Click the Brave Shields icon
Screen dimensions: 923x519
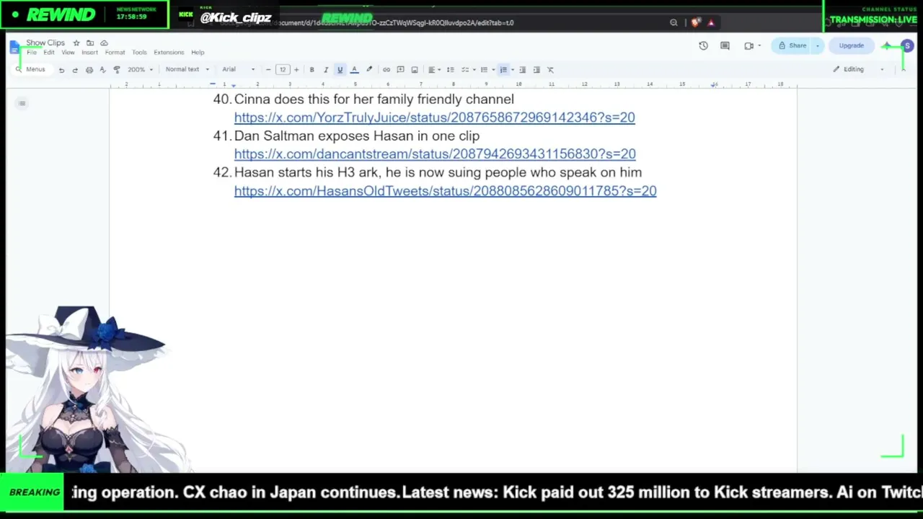[x=695, y=23]
